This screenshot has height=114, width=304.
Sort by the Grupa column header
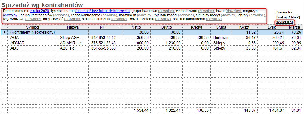pyautogui.click(x=221, y=27)
